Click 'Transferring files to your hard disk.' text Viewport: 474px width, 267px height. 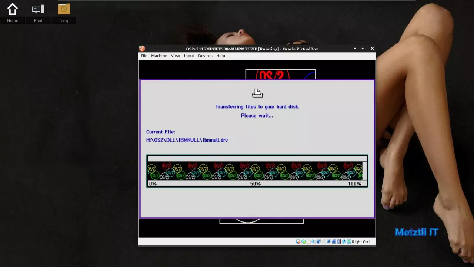(x=257, y=106)
